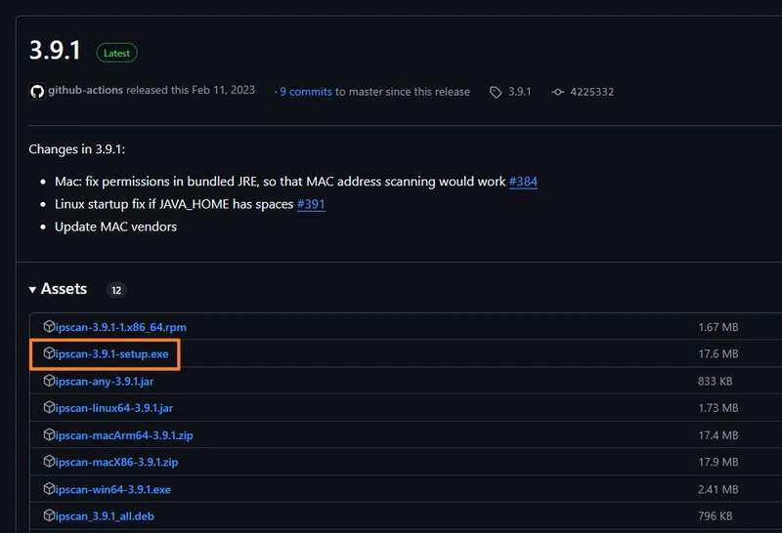The height and width of the screenshot is (533, 782).
Task: Click the github-actions avatar icon
Action: click(x=37, y=91)
